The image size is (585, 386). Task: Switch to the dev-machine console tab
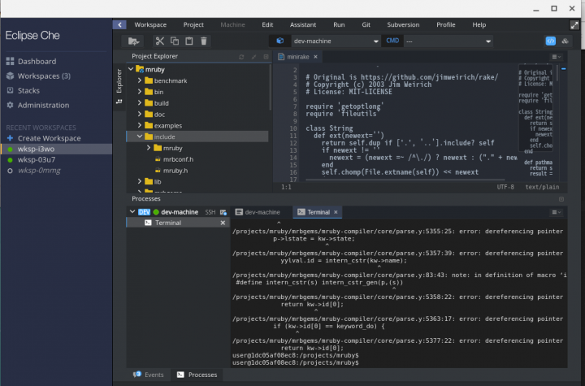click(x=262, y=212)
